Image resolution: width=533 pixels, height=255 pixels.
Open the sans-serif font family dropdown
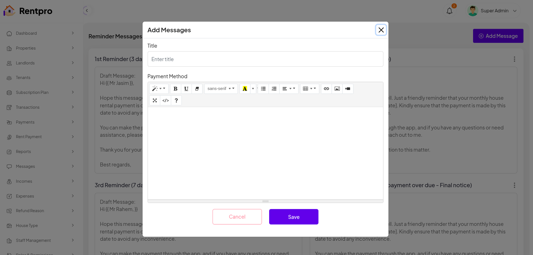pyautogui.click(x=221, y=89)
